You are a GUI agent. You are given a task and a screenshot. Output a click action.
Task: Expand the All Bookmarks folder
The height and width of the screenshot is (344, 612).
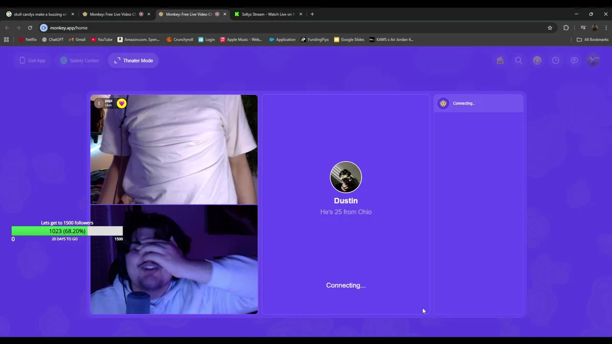(592, 40)
